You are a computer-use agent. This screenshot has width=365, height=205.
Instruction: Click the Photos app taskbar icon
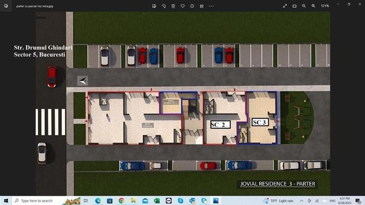[216, 201]
